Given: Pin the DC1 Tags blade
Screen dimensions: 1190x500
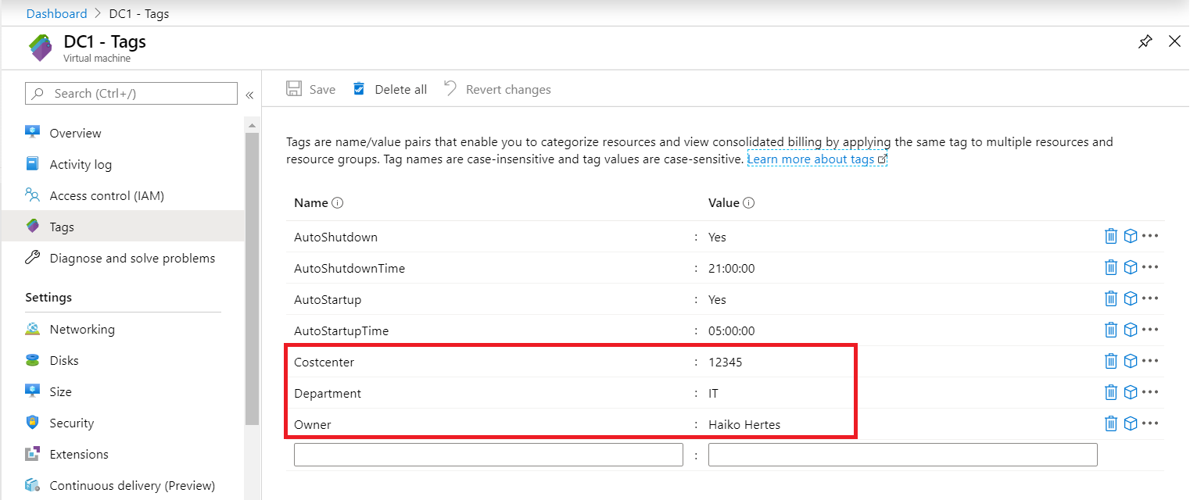Looking at the screenshot, I should point(1145,42).
